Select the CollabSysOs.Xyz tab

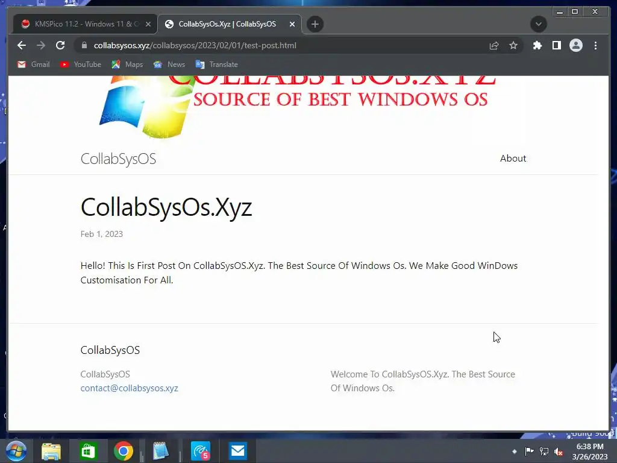click(x=230, y=24)
